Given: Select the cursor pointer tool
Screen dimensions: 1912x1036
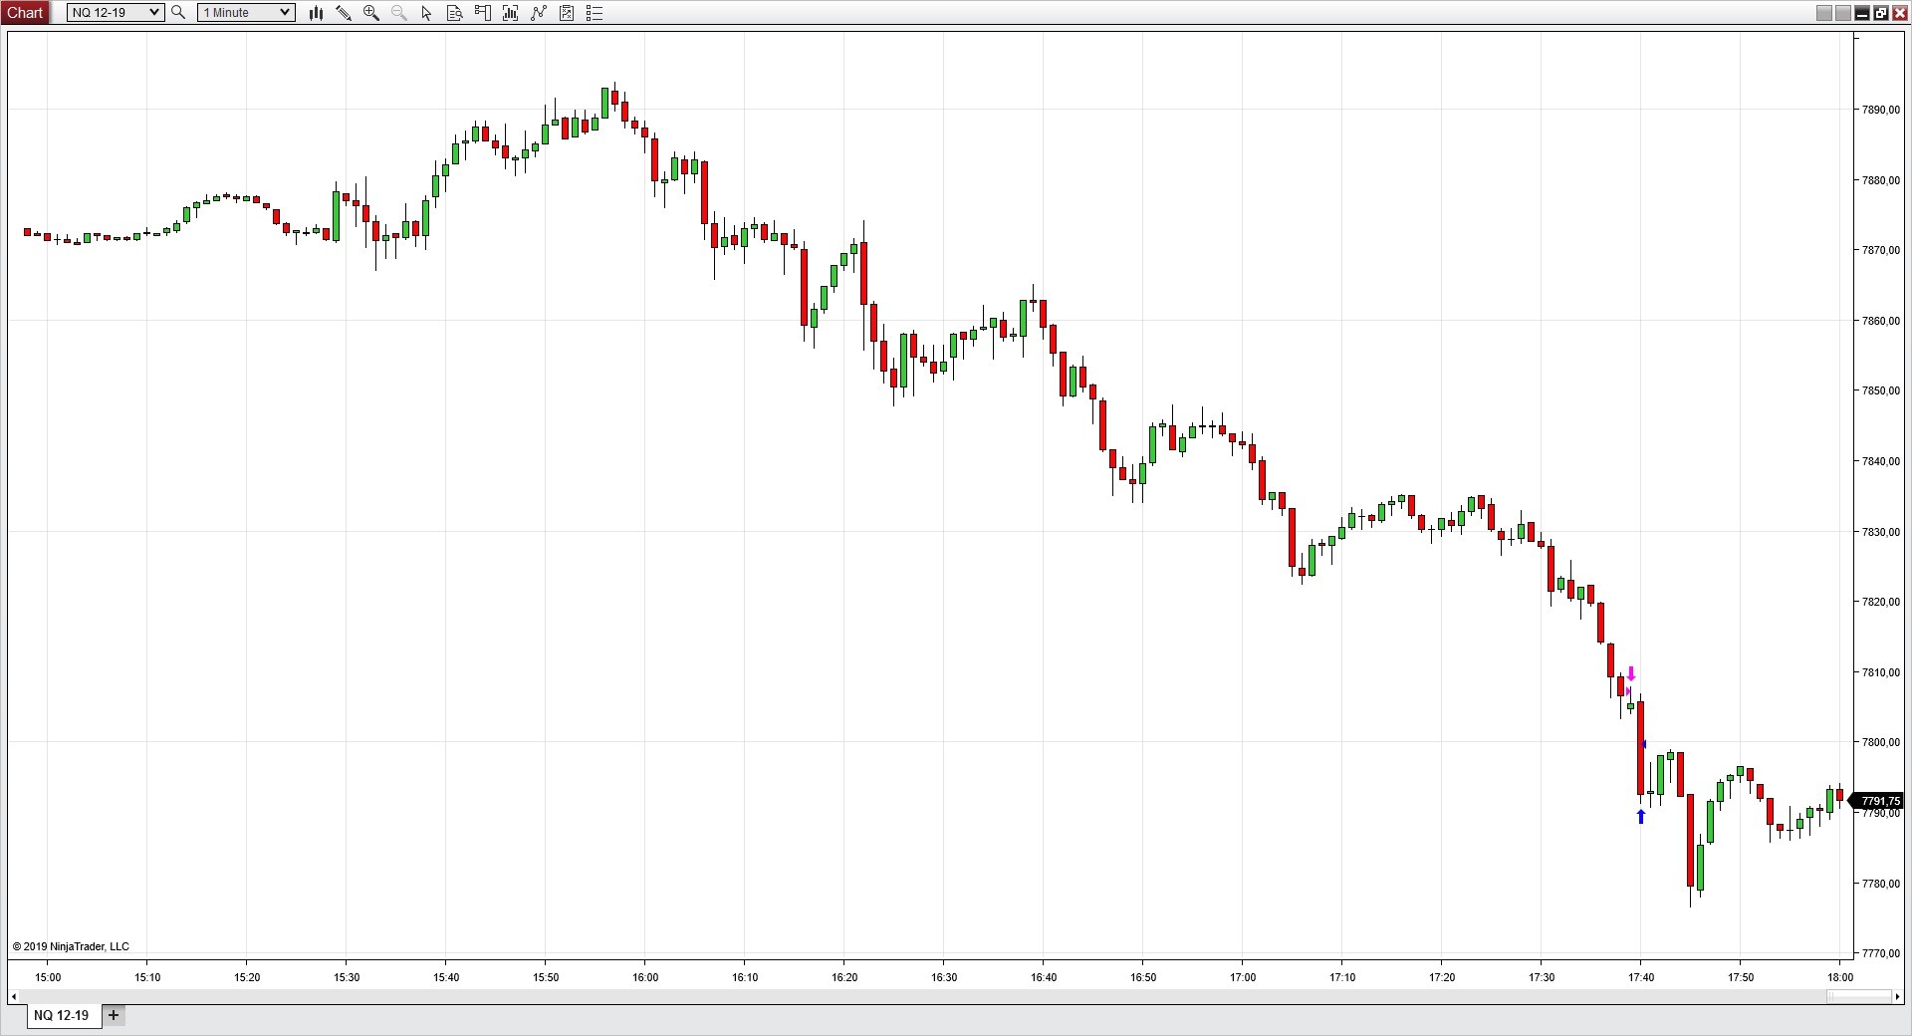Looking at the screenshot, I should point(427,13).
